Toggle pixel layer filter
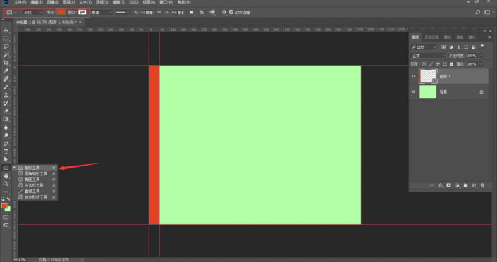Screen dimensions: 497x262 coord(443,47)
